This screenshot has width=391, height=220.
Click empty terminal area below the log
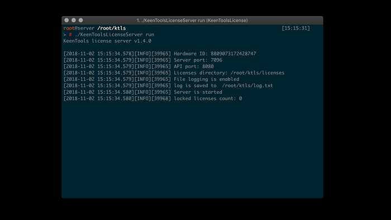(x=192, y=150)
